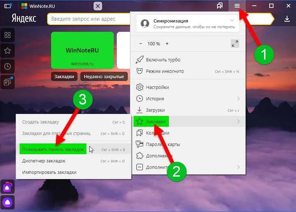The image size is (296, 212).
Task: Open the sidebar services grid icon
Action: (7, 35)
